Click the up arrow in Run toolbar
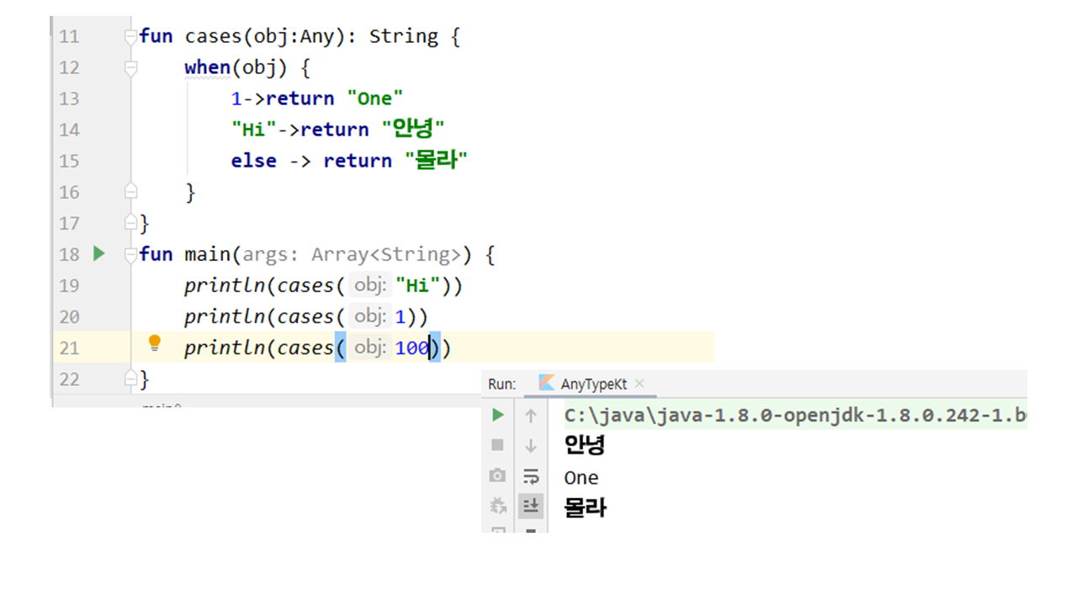 (531, 415)
